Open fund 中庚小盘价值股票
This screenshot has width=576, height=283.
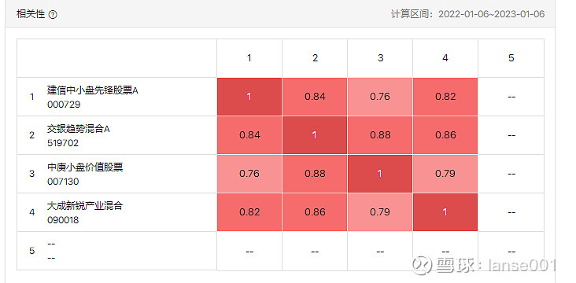[85, 167]
